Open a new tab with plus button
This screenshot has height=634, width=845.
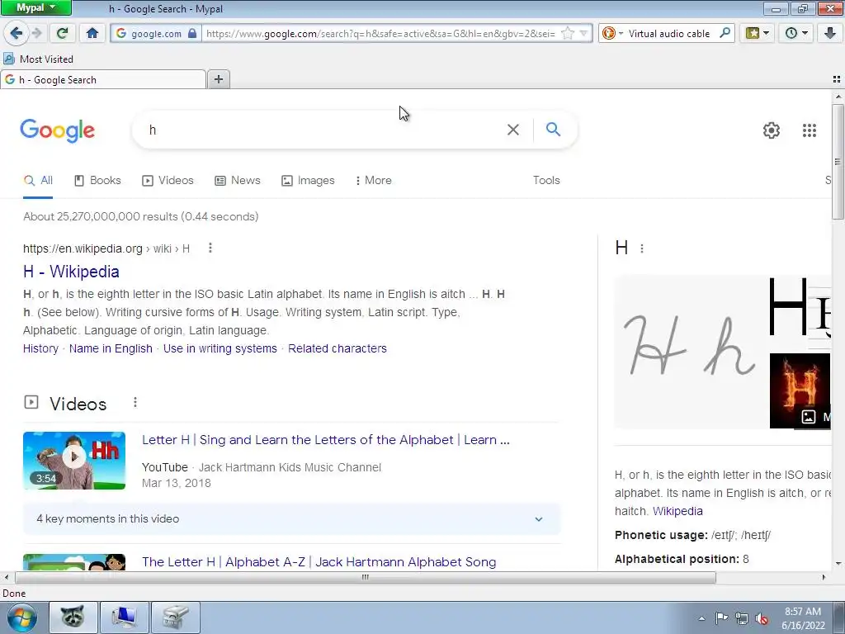pyautogui.click(x=218, y=80)
